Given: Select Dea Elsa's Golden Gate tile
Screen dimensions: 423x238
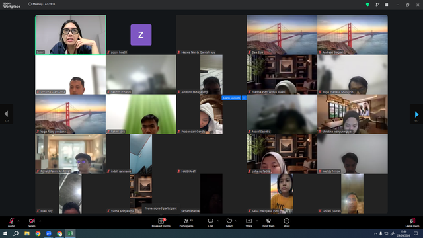Looking at the screenshot, I should [282, 34].
